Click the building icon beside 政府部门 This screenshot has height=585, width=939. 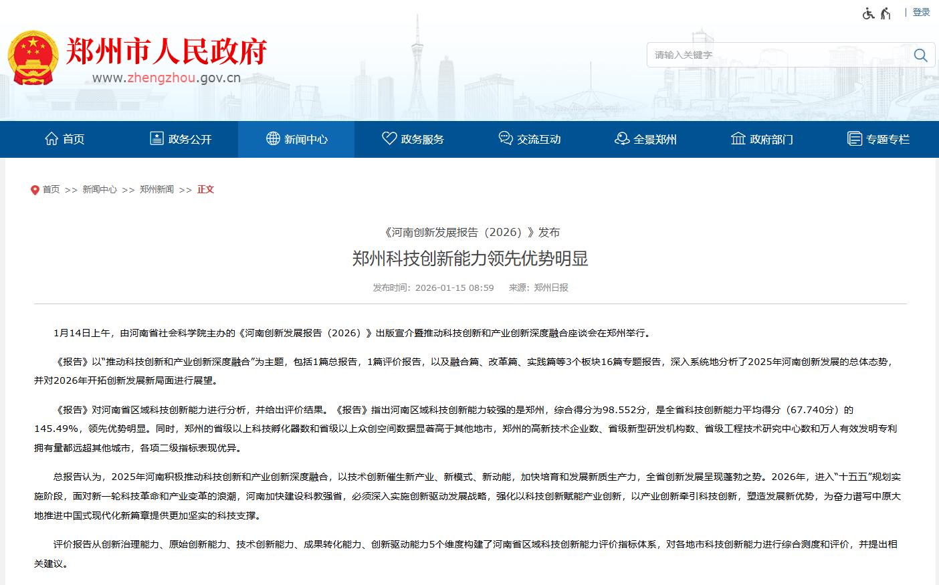(738, 138)
